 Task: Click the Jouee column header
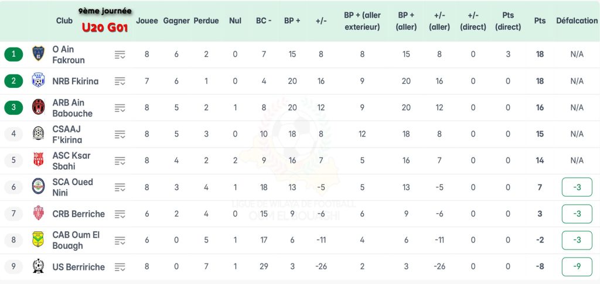tap(147, 20)
